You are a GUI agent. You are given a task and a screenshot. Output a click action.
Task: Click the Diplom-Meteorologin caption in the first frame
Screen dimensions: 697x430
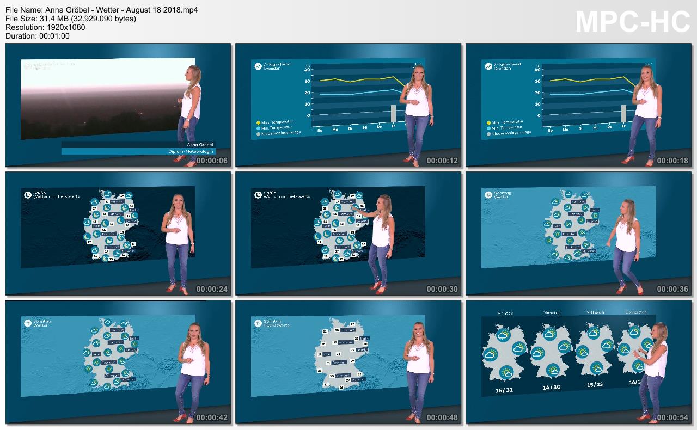point(191,151)
